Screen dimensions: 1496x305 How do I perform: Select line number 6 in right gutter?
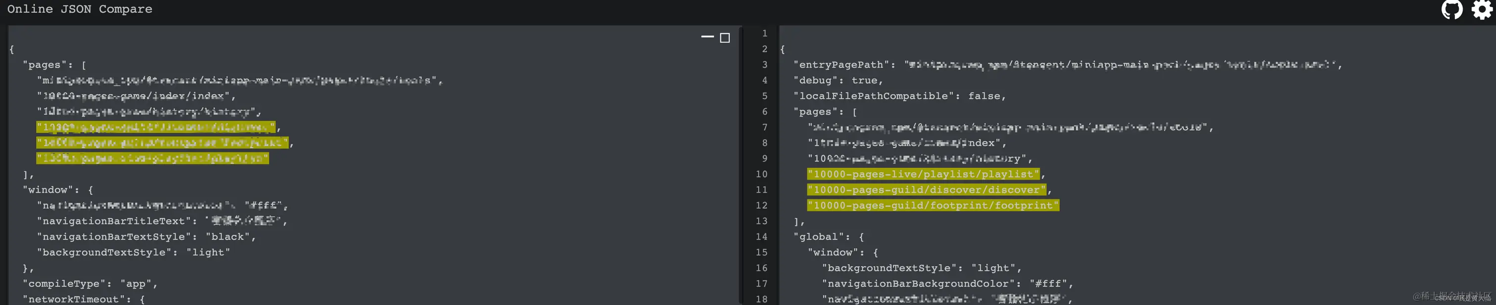[x=765, y=112]
